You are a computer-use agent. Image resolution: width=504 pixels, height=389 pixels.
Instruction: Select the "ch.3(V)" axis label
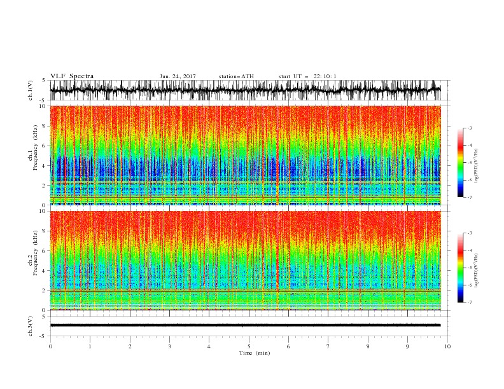coord(31,326)
